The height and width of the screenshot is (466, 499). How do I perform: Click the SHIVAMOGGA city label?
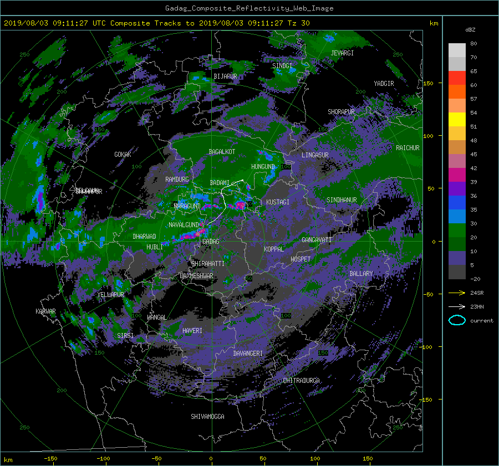tap(207, 417)
